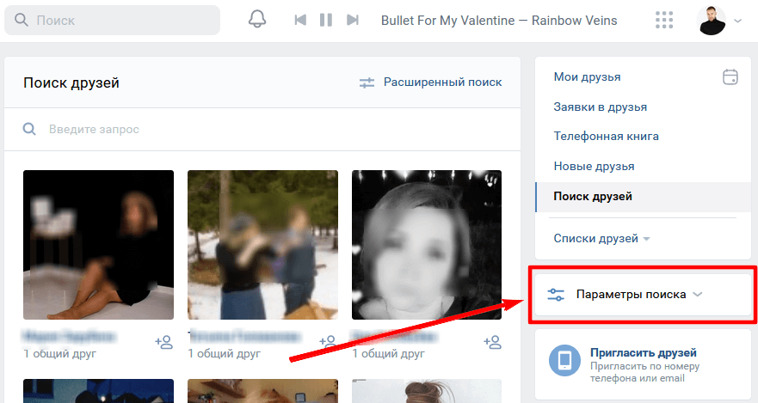The image size is (758, 403).
Task: Expand the Списки друзей dropdown
Action: (601, 238)
